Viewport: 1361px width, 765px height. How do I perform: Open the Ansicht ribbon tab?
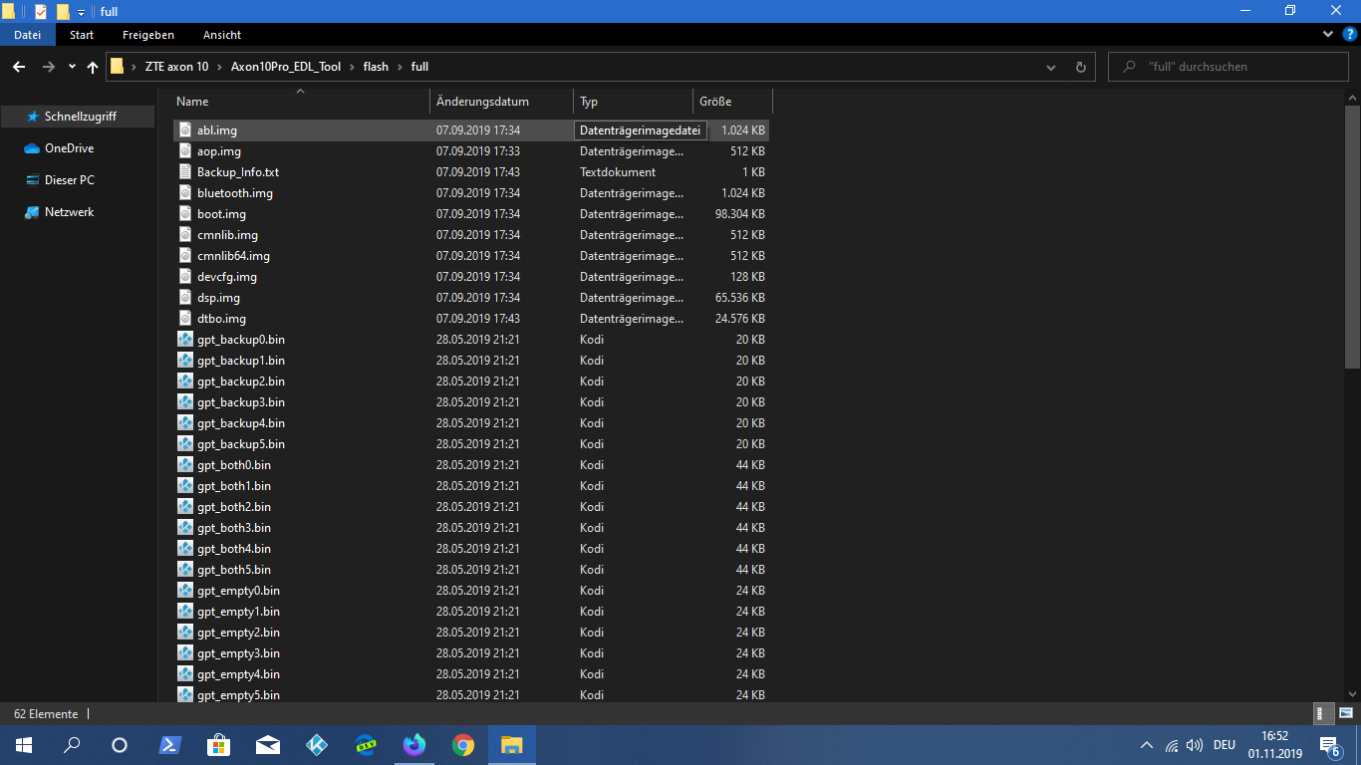point(222,34)
